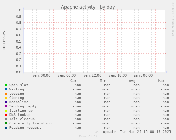Click the 'Last update' timestamp text
This screenshot has height=140, width=176.
[x=132, y=132]
